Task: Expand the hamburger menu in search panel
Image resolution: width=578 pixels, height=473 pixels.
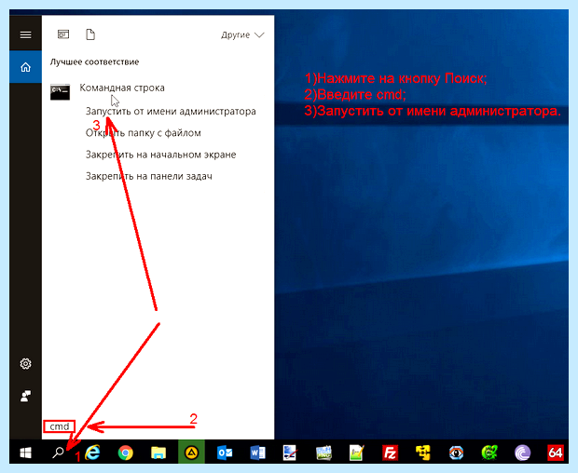Action: coord(25,34)
